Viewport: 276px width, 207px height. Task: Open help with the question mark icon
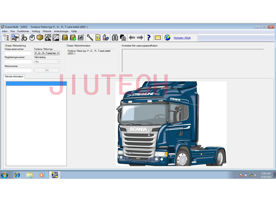point(149,38)
